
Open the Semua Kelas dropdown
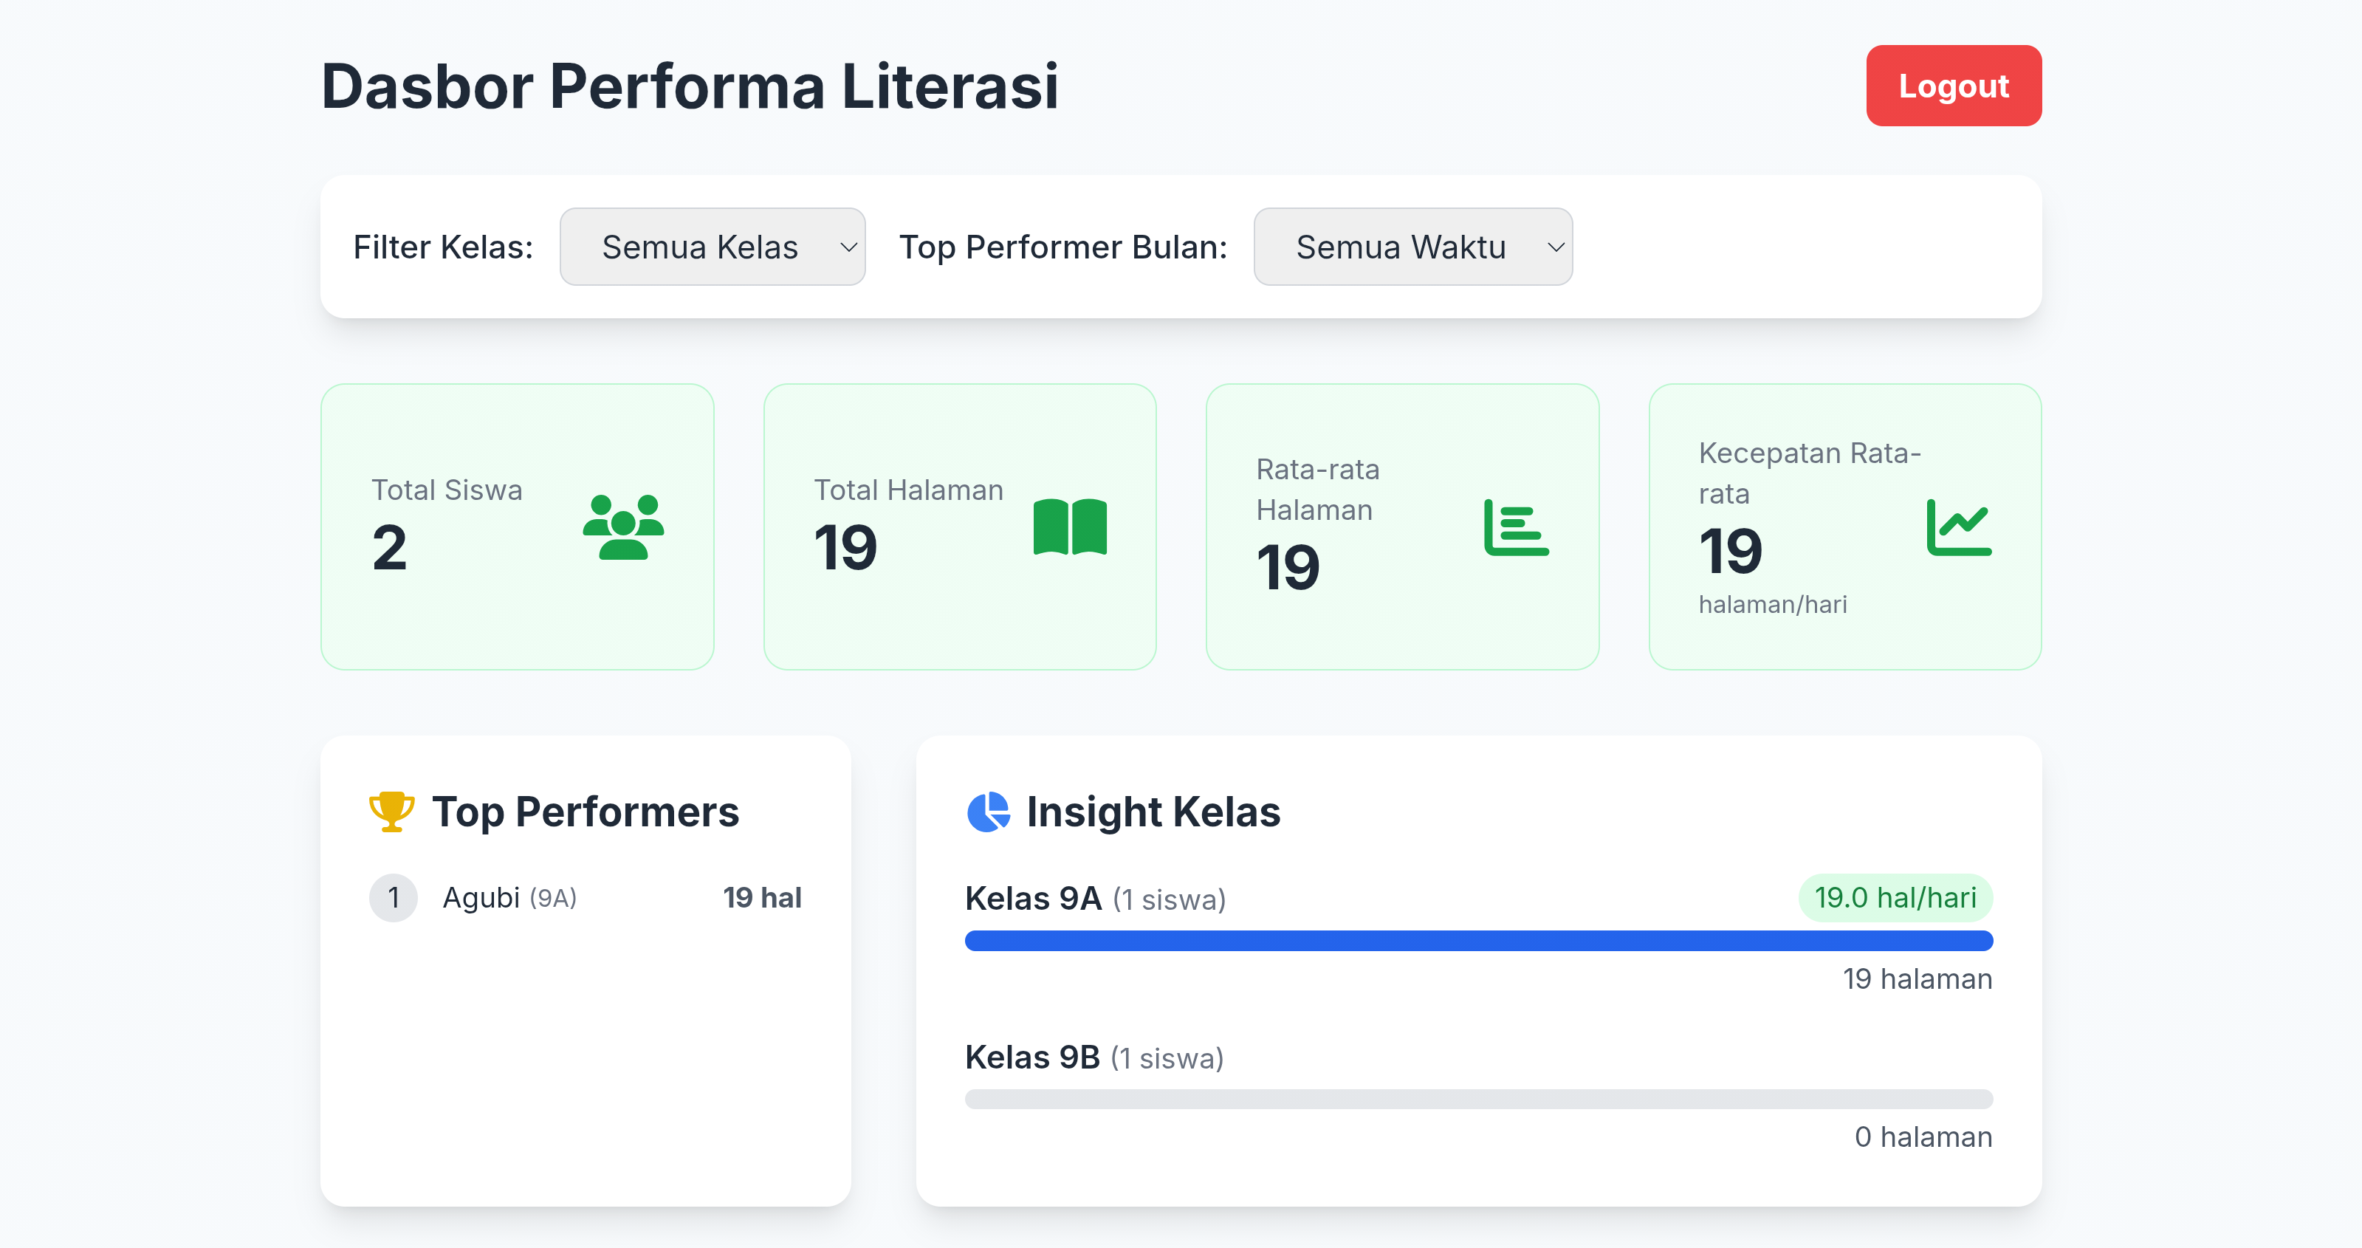tap(712, 246)
